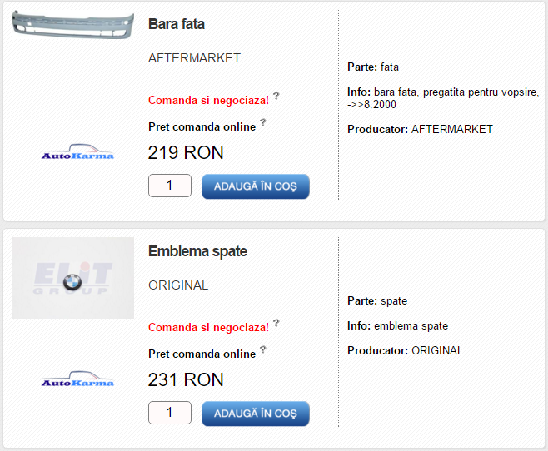Click the 219 RON price
Screen dimensions: 548x451
coord(186,153)
